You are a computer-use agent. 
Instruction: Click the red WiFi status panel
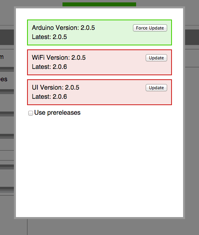point(99,62)
